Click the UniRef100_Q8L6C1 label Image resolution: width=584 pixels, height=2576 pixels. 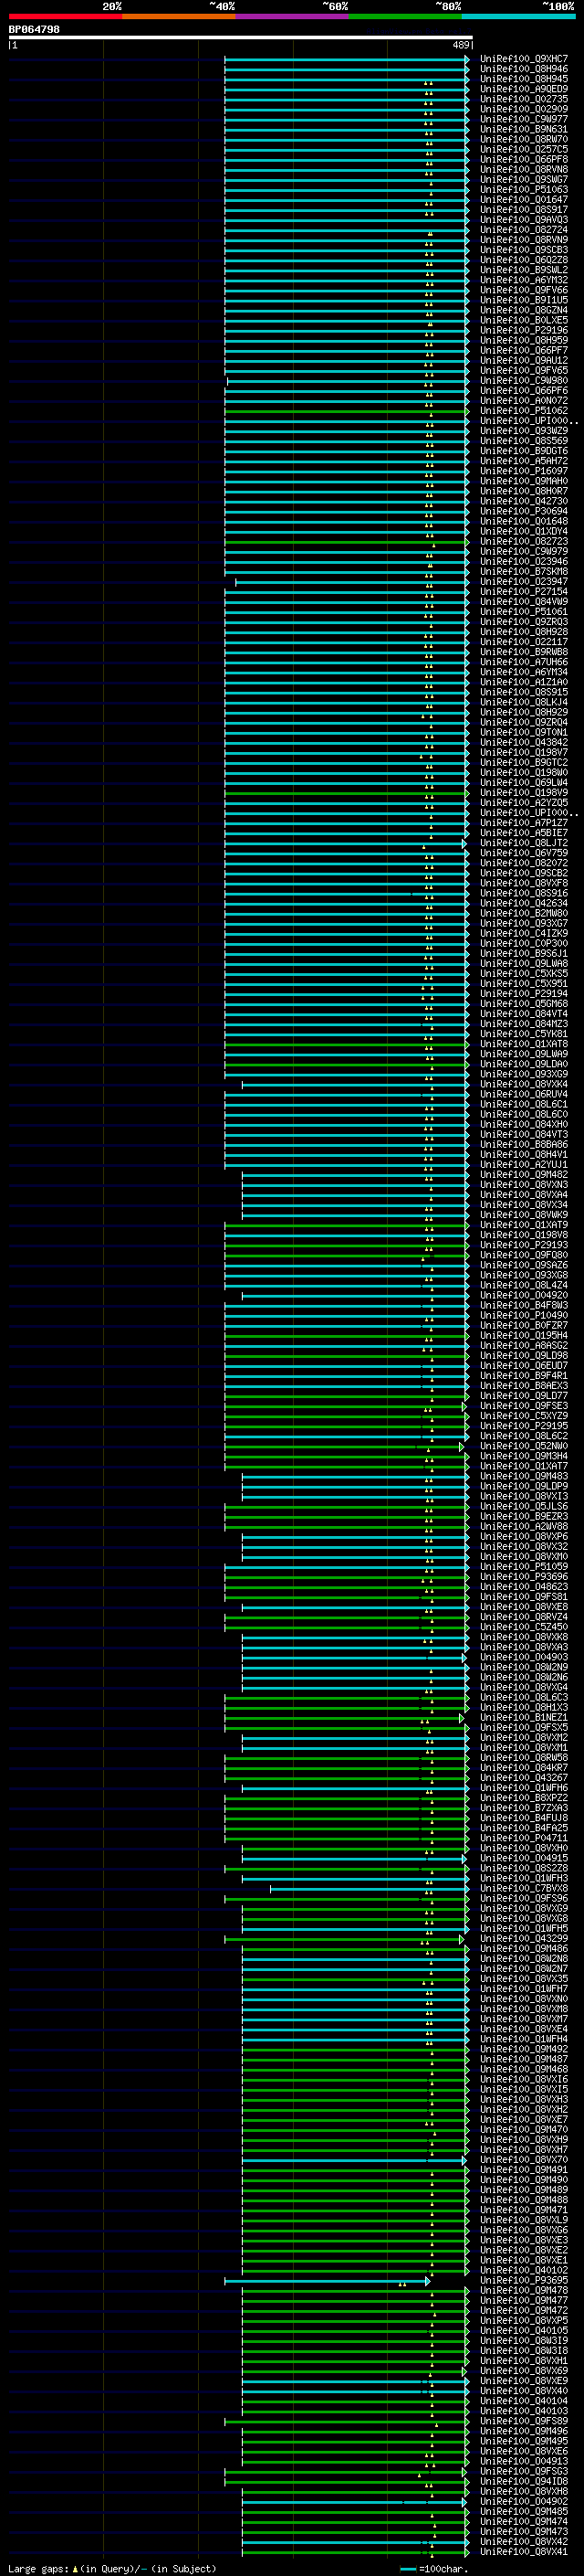[x=524, y=1104]
